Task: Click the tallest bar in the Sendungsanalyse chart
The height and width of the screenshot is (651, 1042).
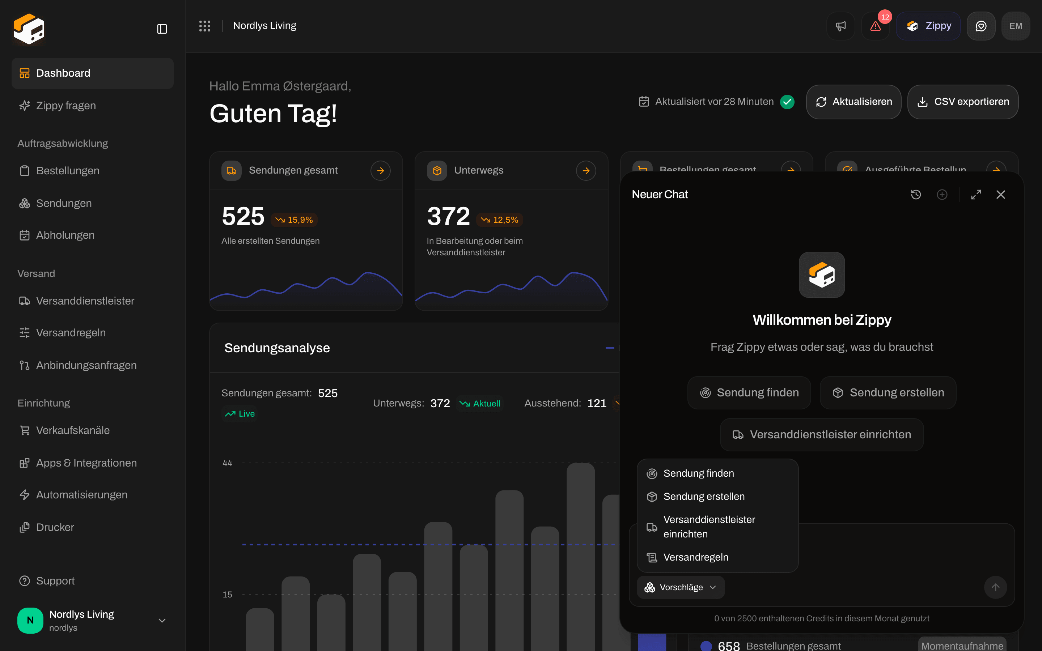Action: 580,557
